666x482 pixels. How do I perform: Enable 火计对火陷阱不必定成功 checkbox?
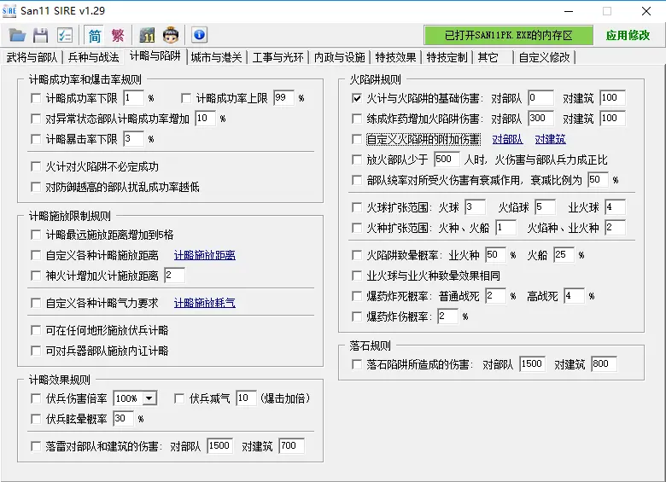(x=36, y=166)
